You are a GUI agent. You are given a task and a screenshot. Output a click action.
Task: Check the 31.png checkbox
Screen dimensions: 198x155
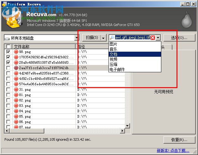[8, 89]
